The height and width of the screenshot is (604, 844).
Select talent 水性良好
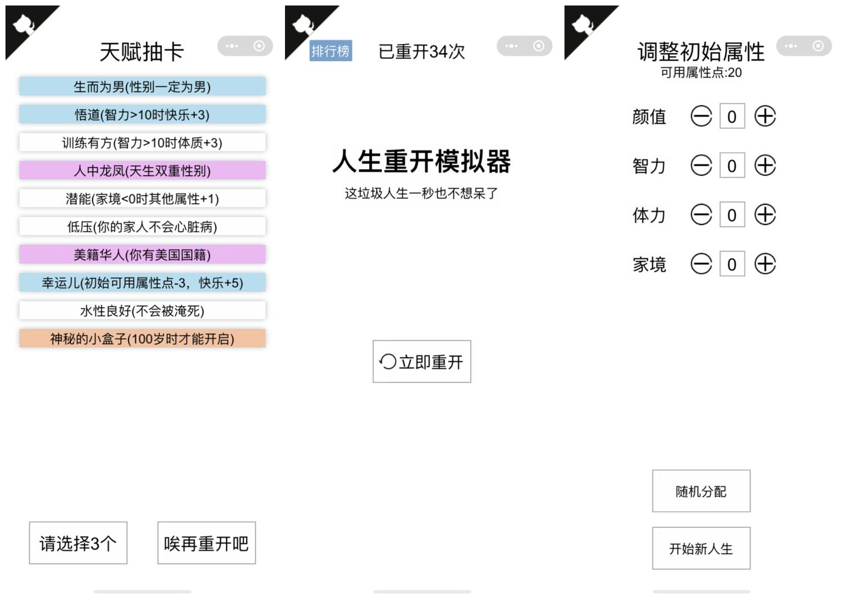[x=142, y=311]
